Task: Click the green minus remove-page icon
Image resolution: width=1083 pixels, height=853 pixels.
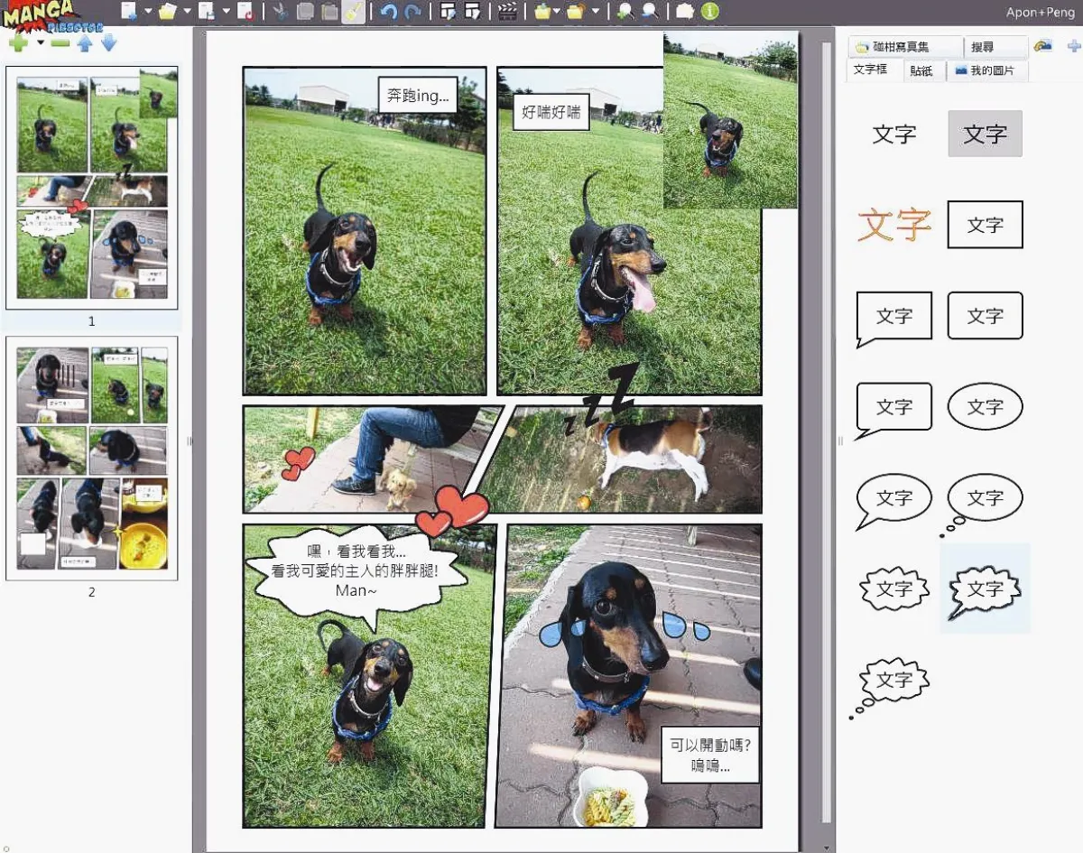Action: (x=60, y=43)
